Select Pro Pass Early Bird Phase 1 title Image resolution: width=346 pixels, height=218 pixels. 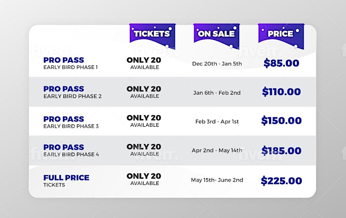coord(70,63)
